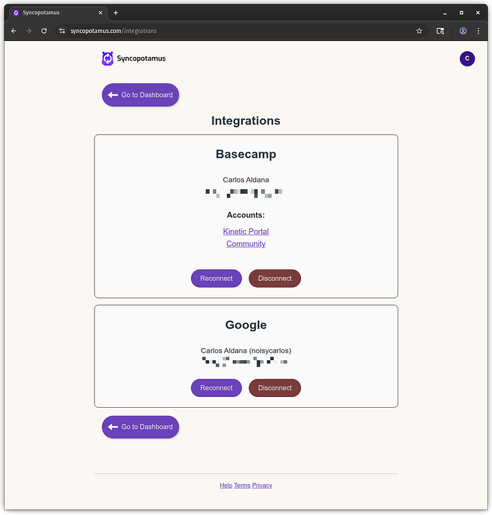Open the Terms footer link
Screen dimensions: 492x515
pyautogui.click(x=242, y=485)
